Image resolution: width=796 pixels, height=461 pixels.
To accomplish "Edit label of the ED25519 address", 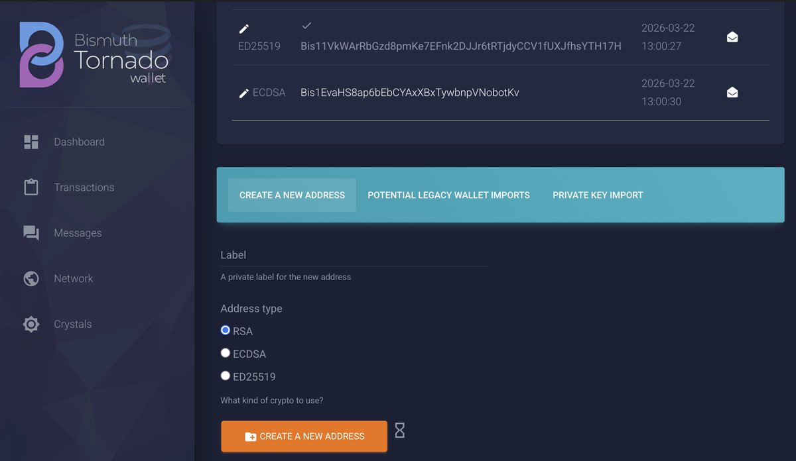I will pyautogui.click(x=244, y=29).
